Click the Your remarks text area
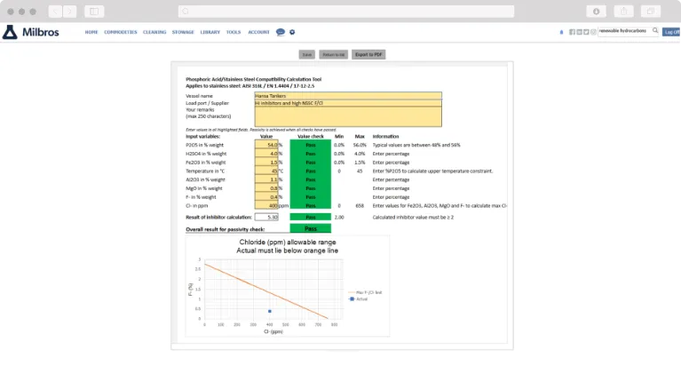The width and height of the screenshot is (681, 374). point(348,117)
